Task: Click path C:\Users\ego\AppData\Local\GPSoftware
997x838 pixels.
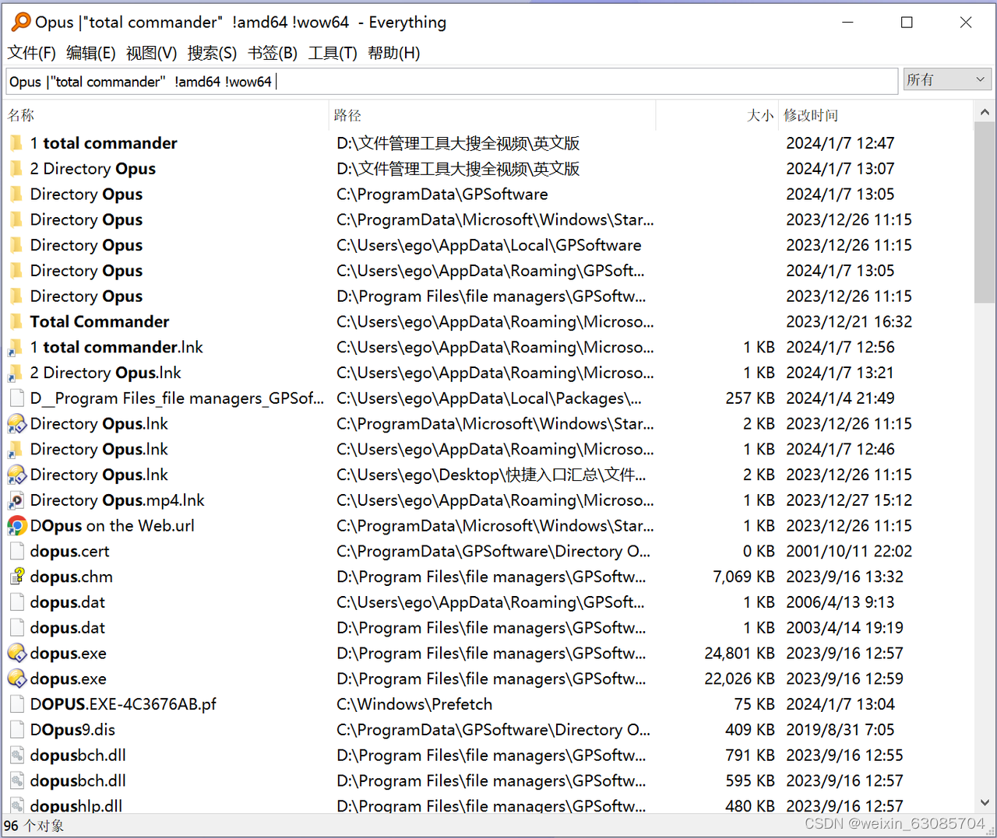Action: click(489, 246)
